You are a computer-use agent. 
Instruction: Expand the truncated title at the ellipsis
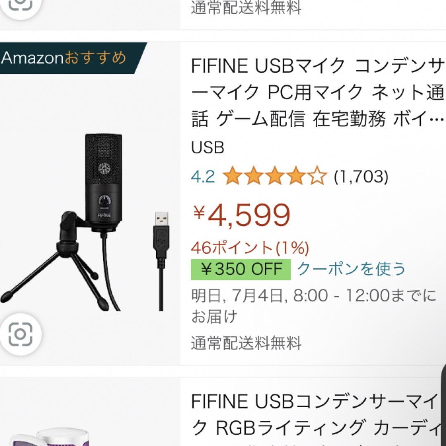[437, 119]
